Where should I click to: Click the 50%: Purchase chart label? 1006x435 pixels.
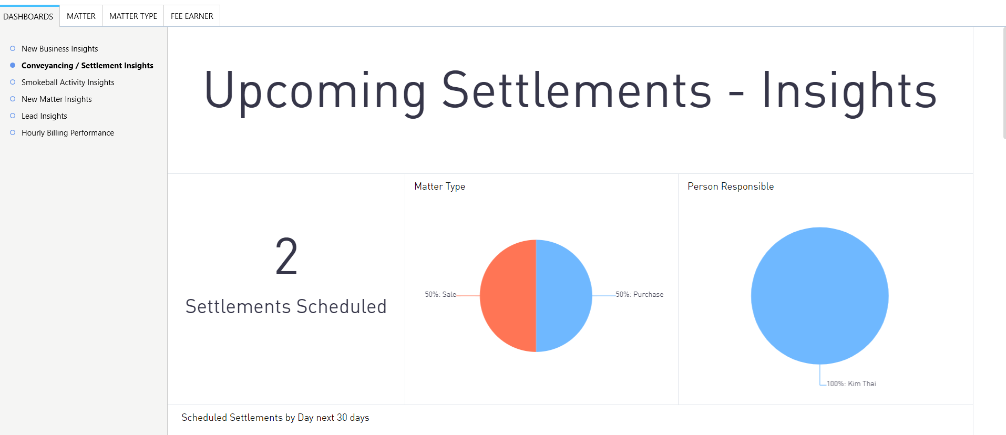[640, 294]
